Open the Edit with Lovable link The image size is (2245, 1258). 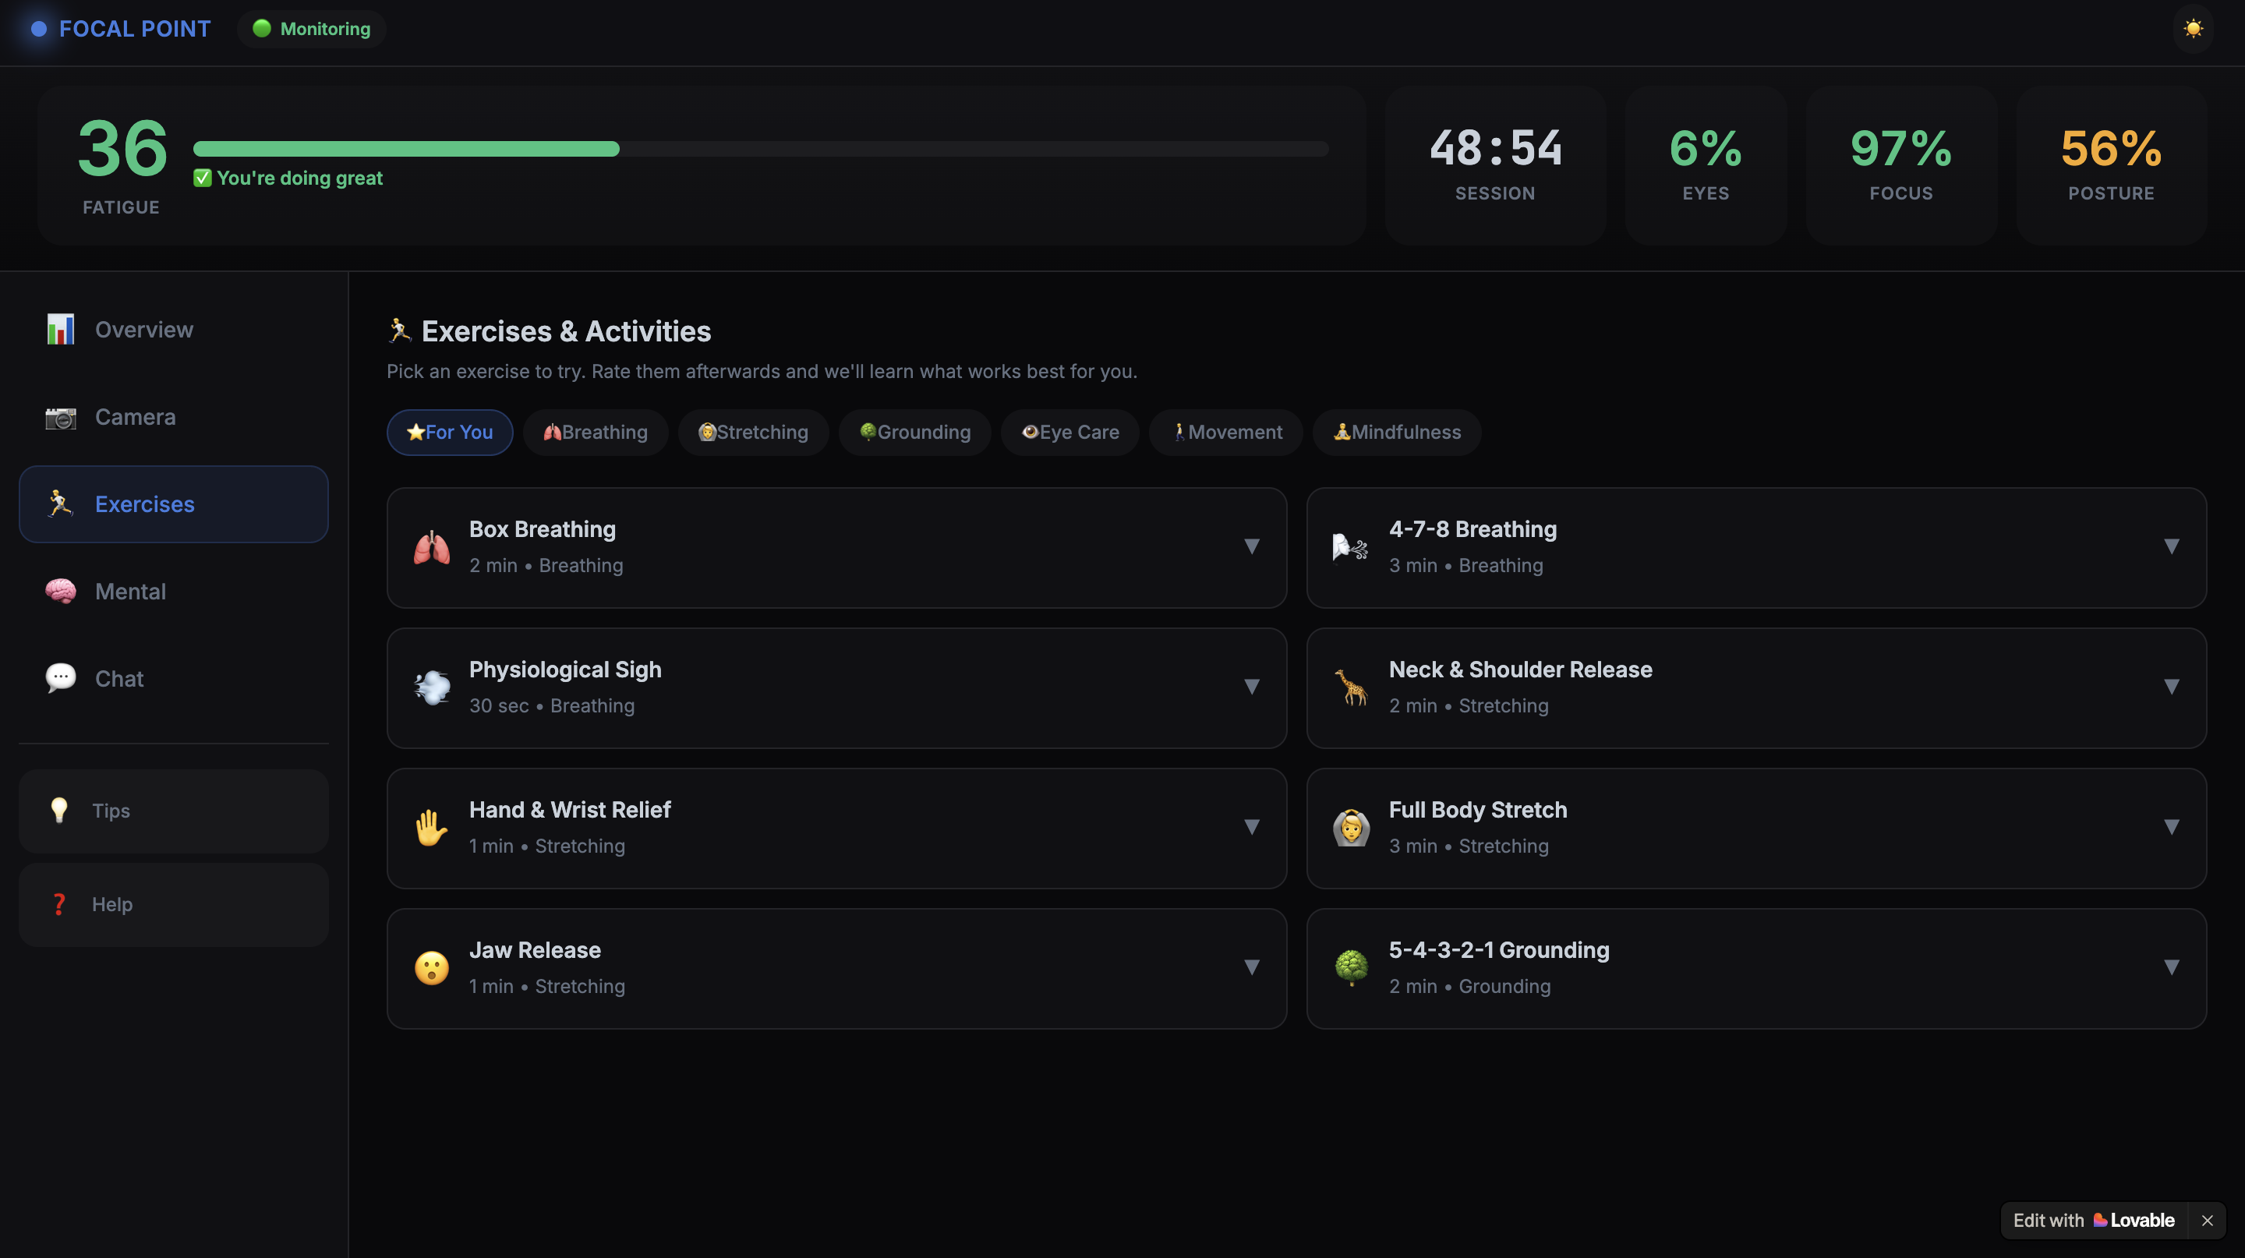coord(2093,1220)
